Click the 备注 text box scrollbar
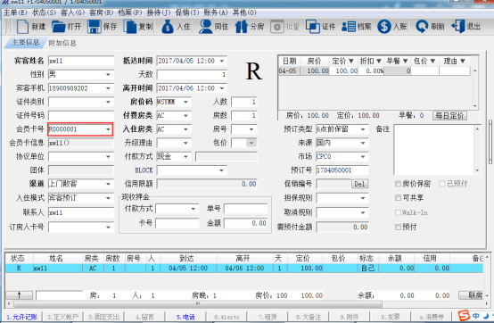 [x=477, y=150]
